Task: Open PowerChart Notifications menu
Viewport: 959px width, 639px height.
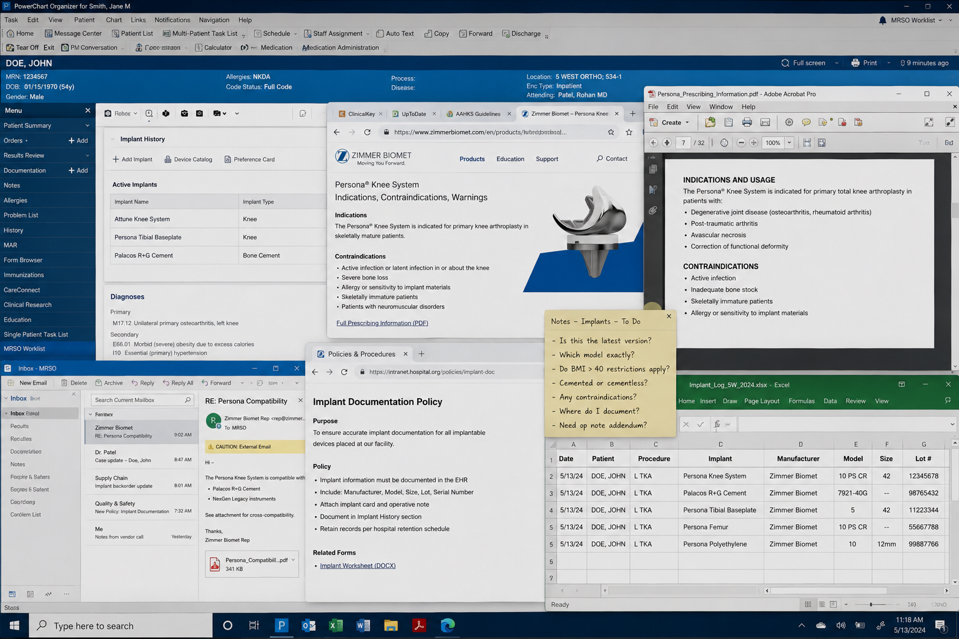Action: coord(172,20)
